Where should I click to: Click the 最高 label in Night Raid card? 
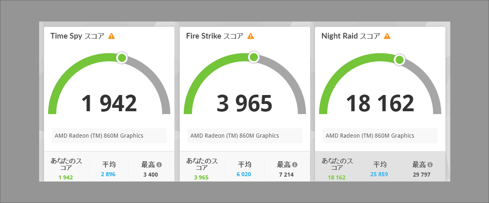(419, 165)
